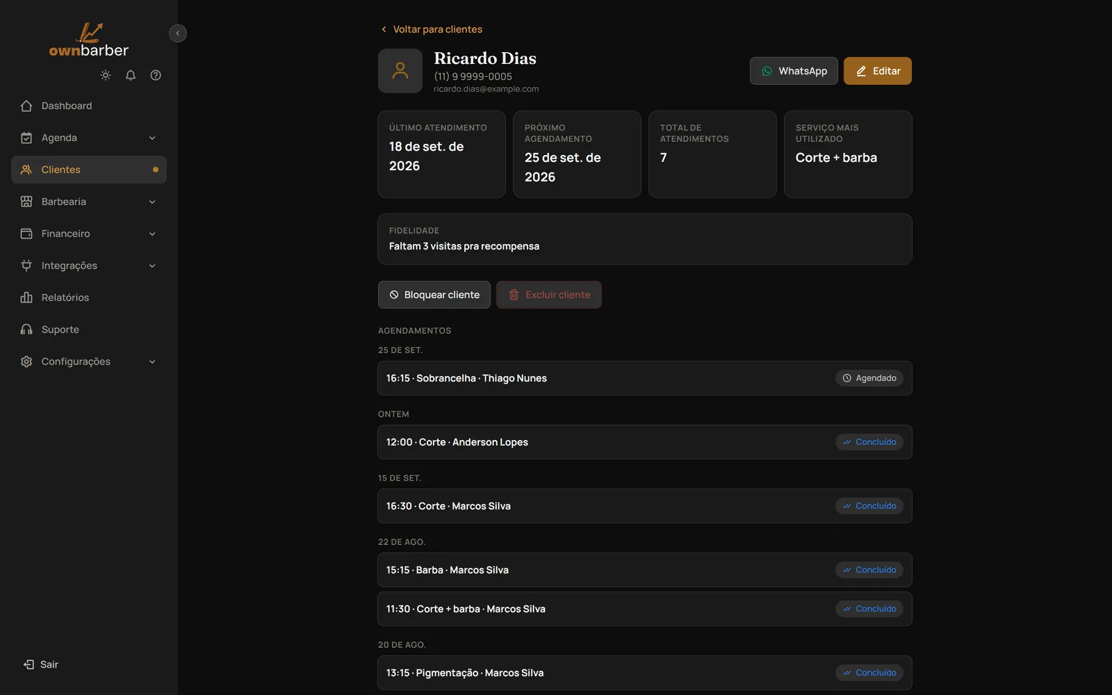The width and height of the screenshot is (1112, 695).
Task: Open the 11:30 Corte + barba appointment
Action: [x=645, y=609]
